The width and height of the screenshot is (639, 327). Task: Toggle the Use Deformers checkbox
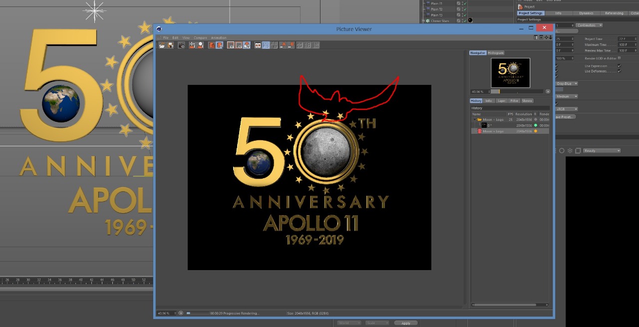(619, 71)
